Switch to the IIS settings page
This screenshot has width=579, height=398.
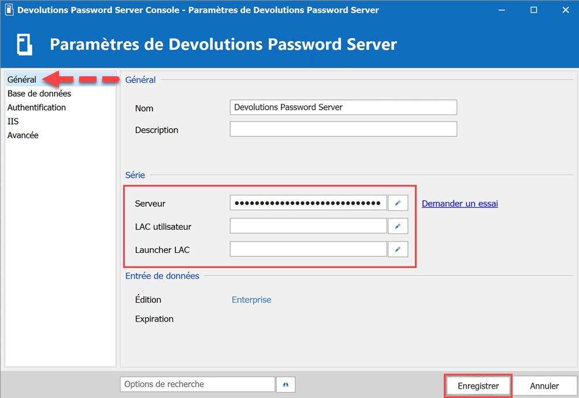tap(13, 121)
